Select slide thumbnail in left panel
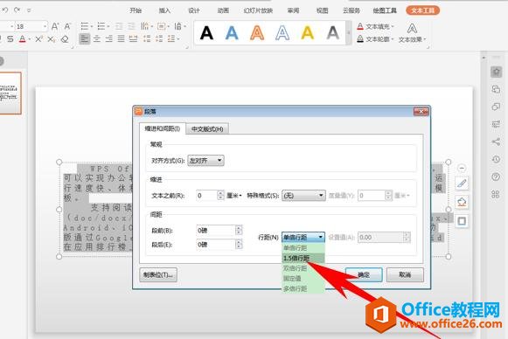 pos(10,93)
